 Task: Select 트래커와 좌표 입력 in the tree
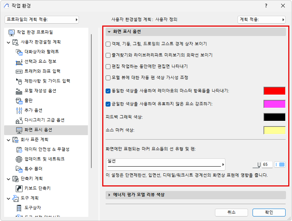tap(42, 71)
